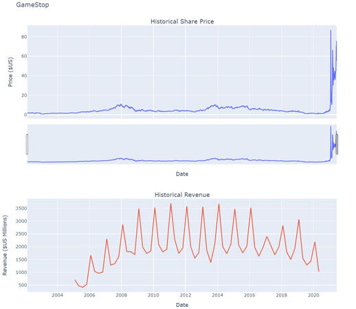The image size is (356, 309).
Task: Click the Revenue ($US Millions) axis label
Action: pos(5,245)
